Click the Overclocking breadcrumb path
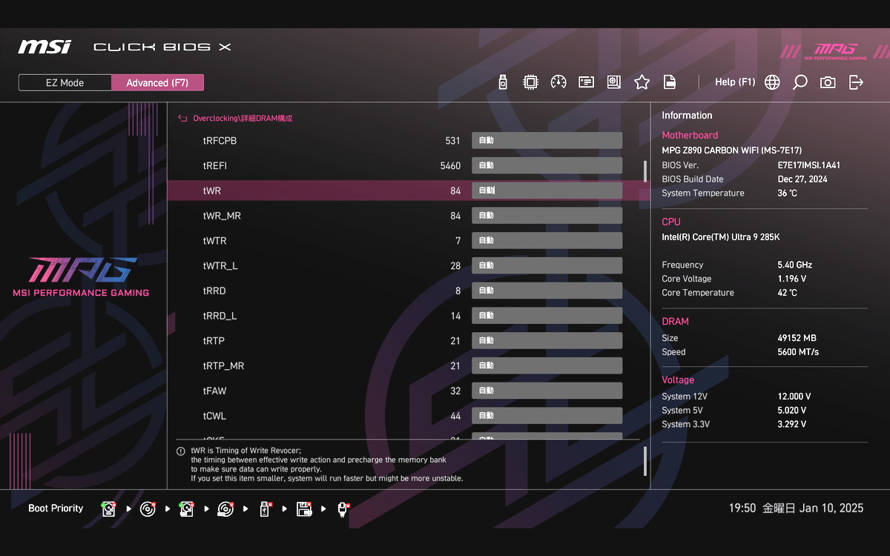 (243, 118)
